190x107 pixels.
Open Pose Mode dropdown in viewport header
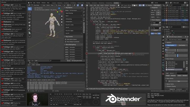36,5
